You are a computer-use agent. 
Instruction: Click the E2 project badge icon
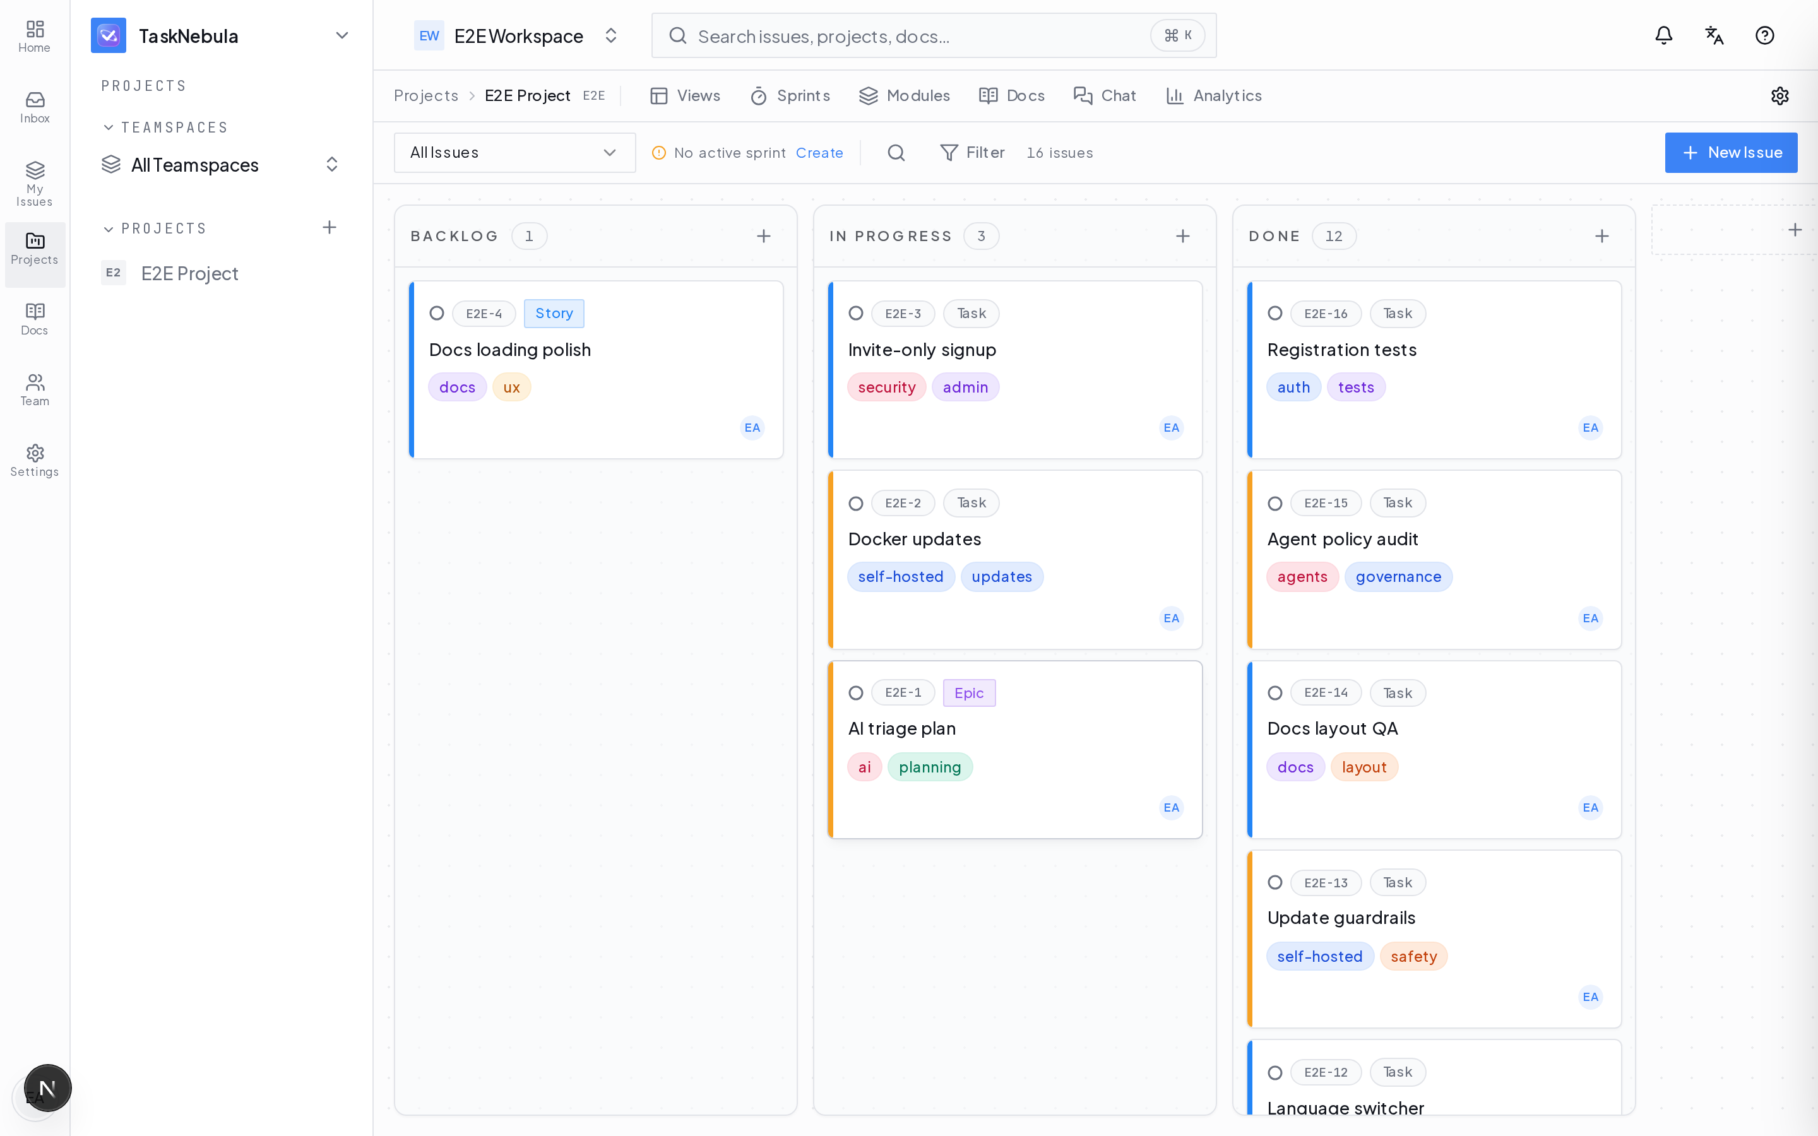pyautogui.click(x=114, y=273)
